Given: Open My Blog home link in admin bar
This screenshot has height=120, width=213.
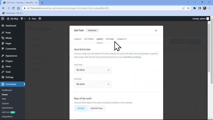Looking at the screenshot, I should click(x=13, y=19).
